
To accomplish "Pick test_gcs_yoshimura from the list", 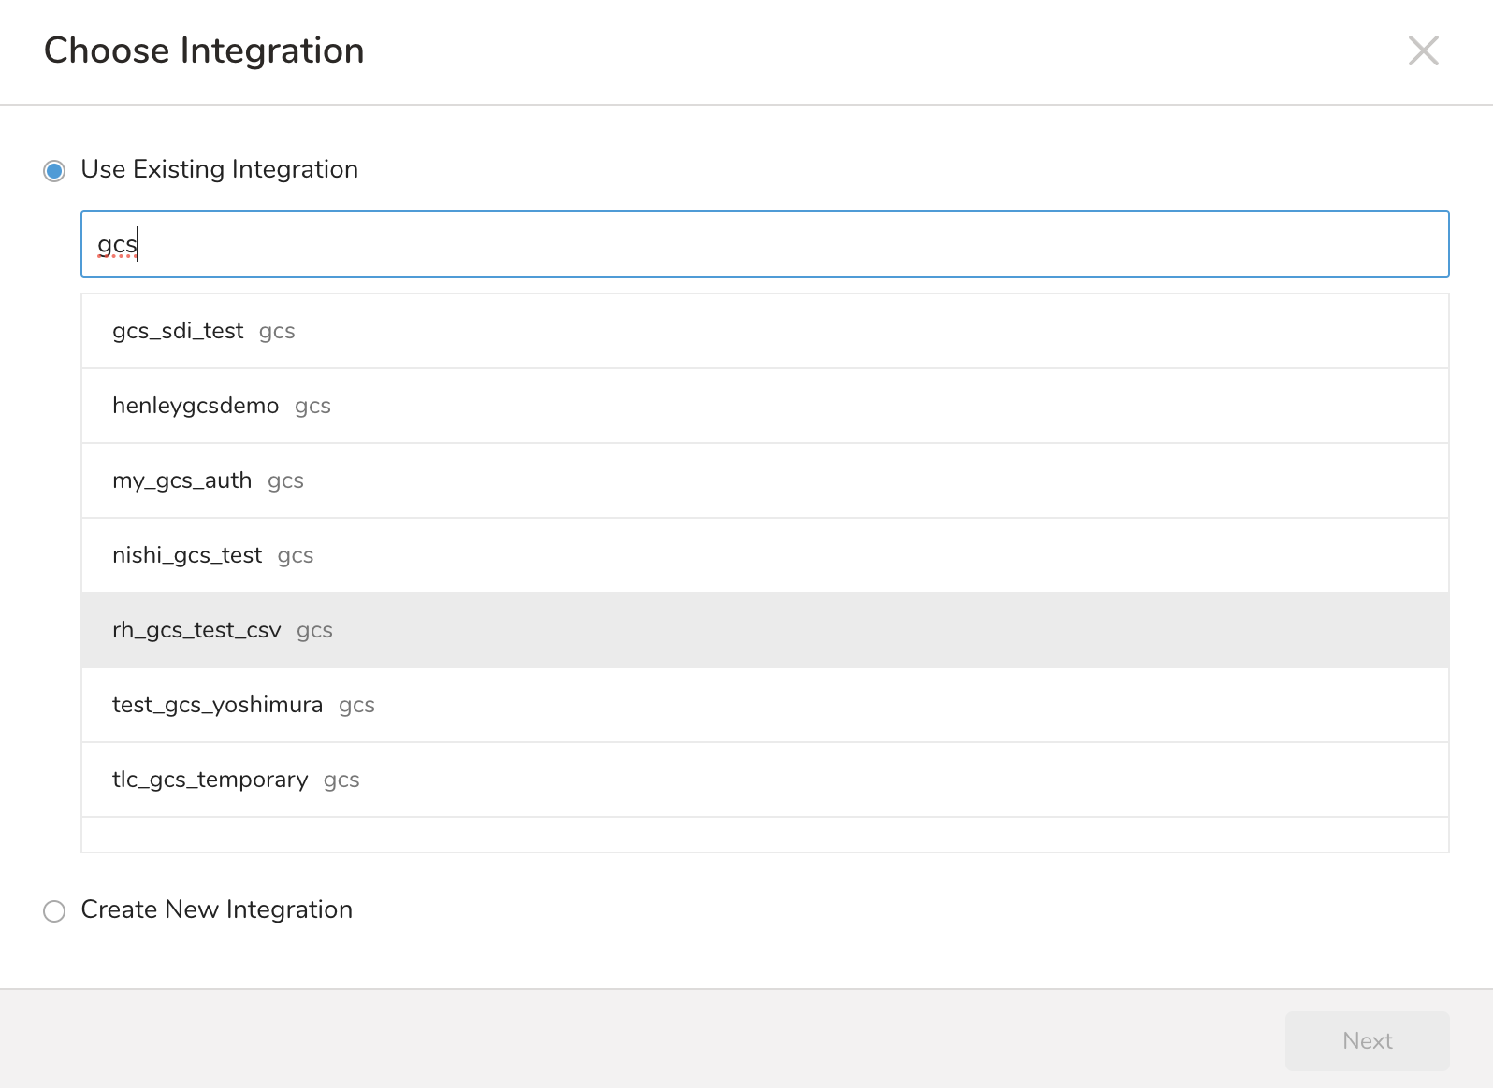I will tap(217, 705).
